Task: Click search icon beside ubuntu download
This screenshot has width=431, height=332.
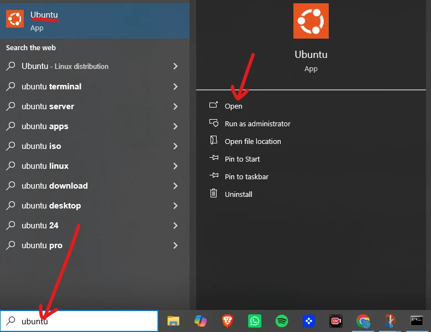Action: pyautogui.click(x=10, y=185)
